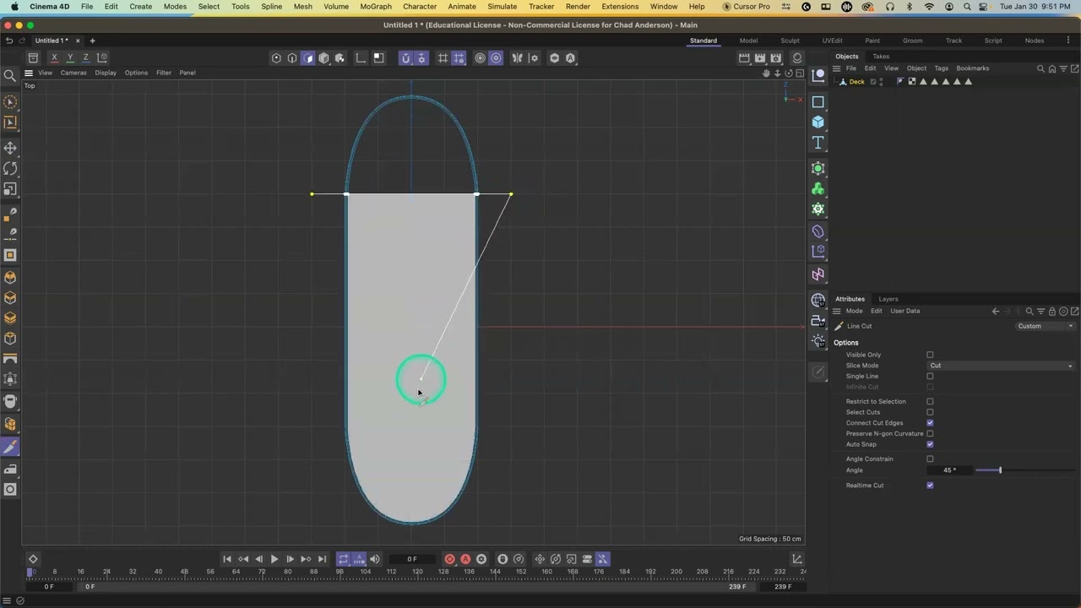Add a new document tab with plus
This screenshot has width=1081, height=608.
coord(92,41)
